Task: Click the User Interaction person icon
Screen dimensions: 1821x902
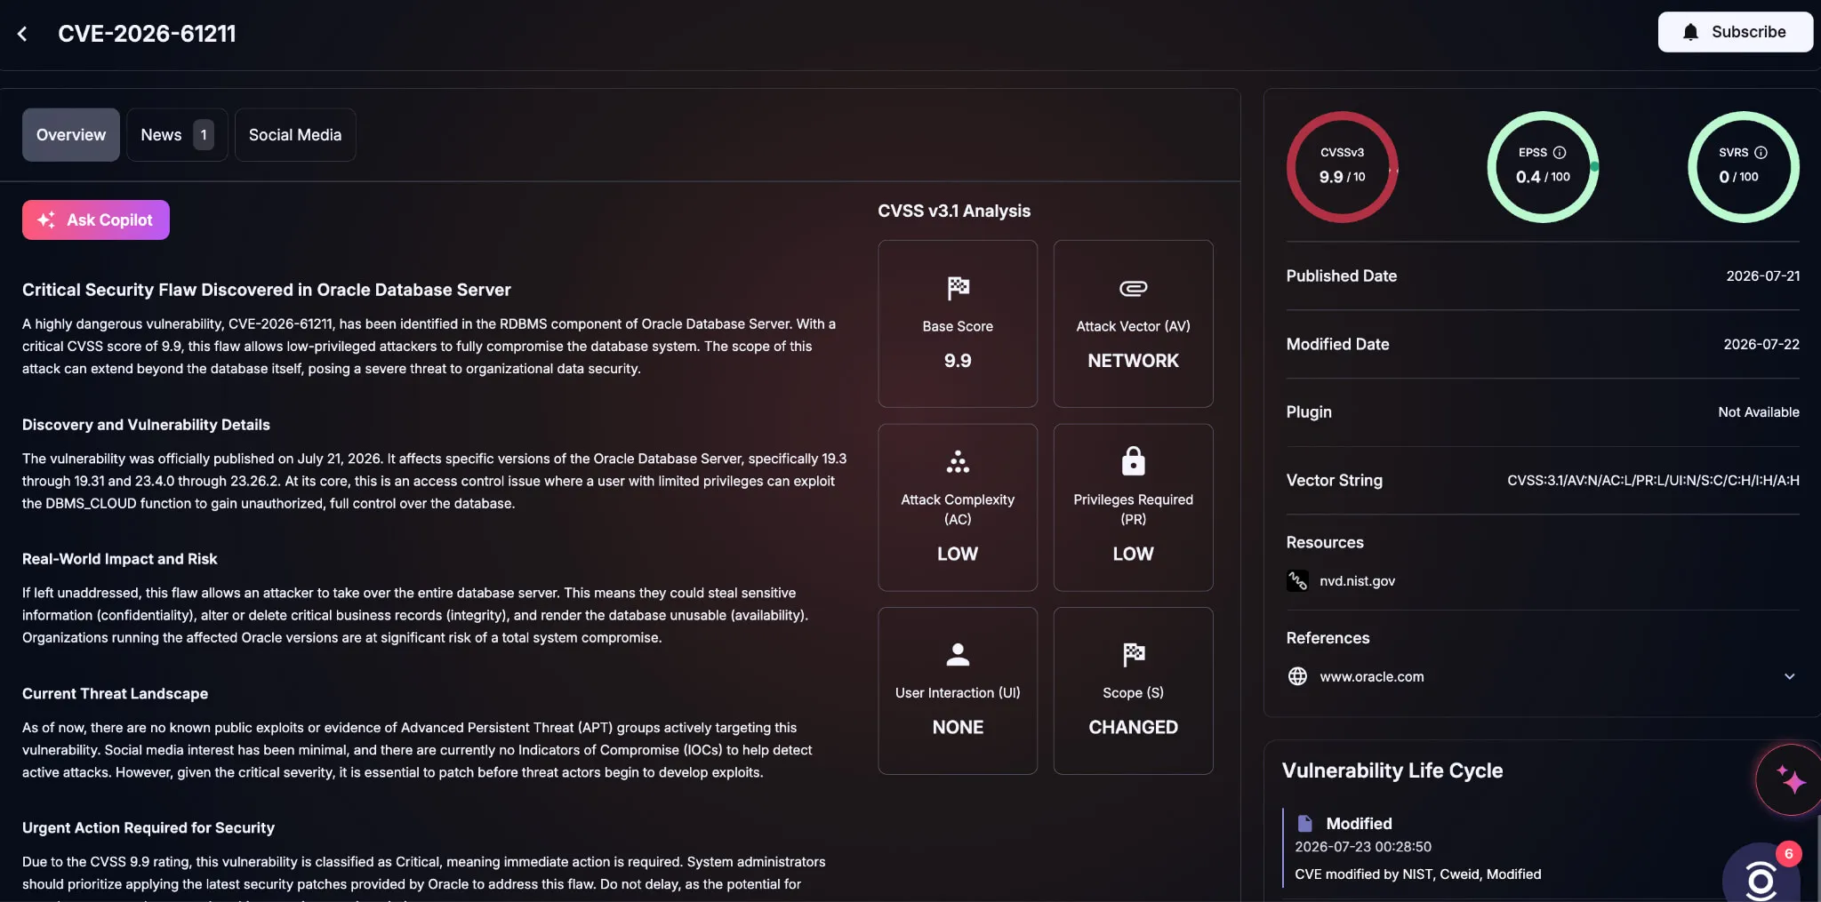Action: pos(958,654)
